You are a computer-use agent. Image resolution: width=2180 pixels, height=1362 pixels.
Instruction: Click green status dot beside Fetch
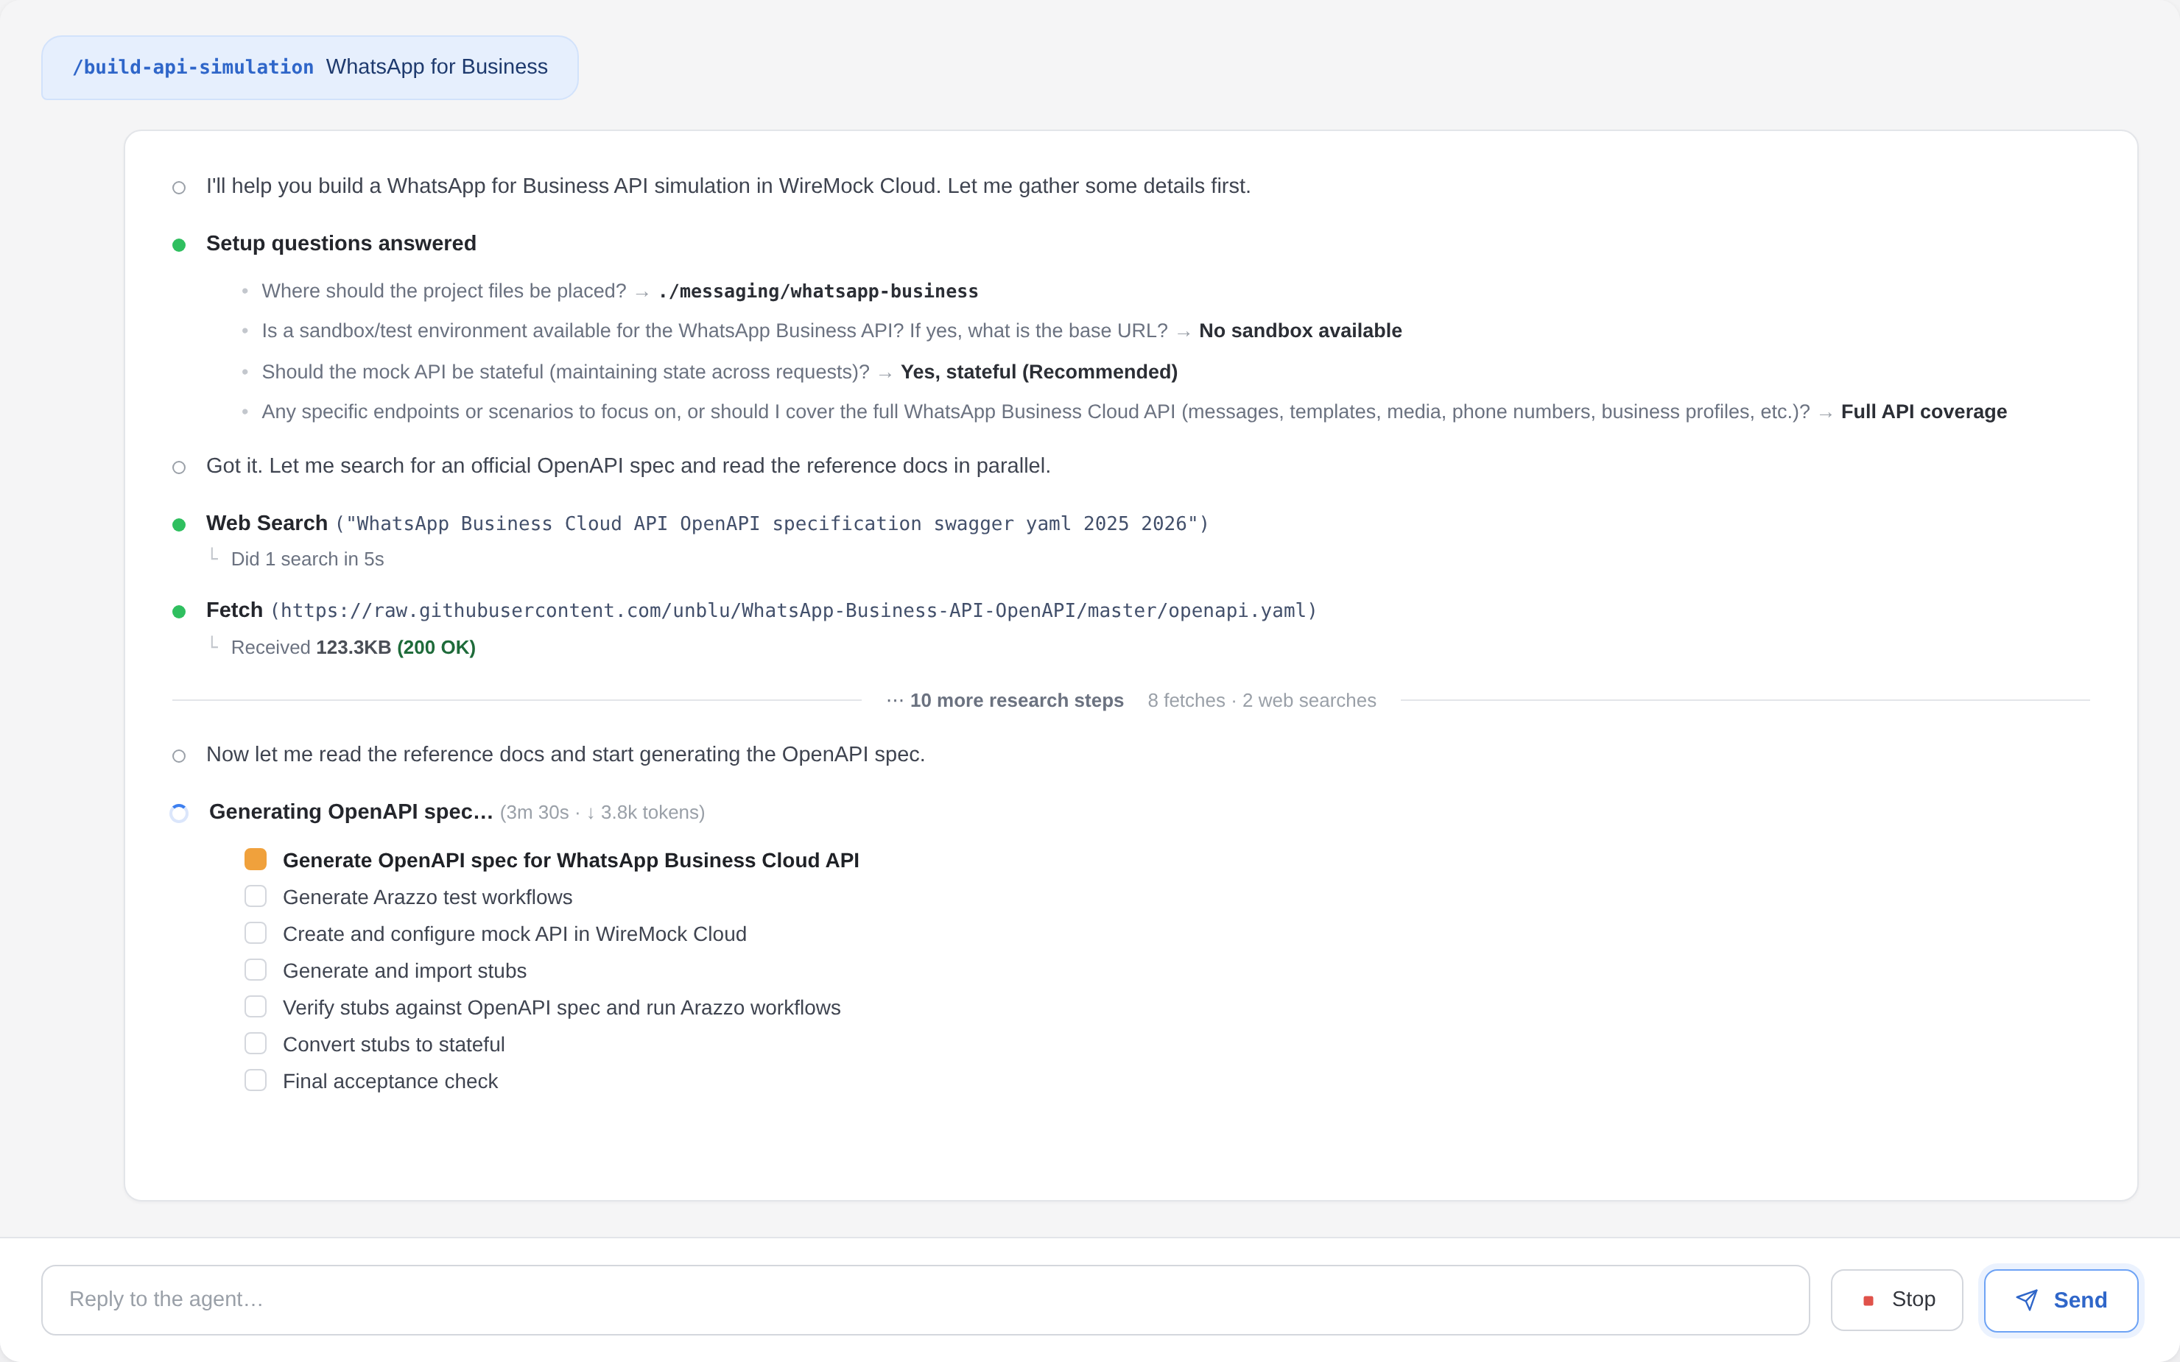(x=179, y=612)
